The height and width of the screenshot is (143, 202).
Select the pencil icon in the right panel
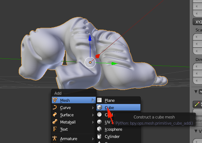coord(197,104)
